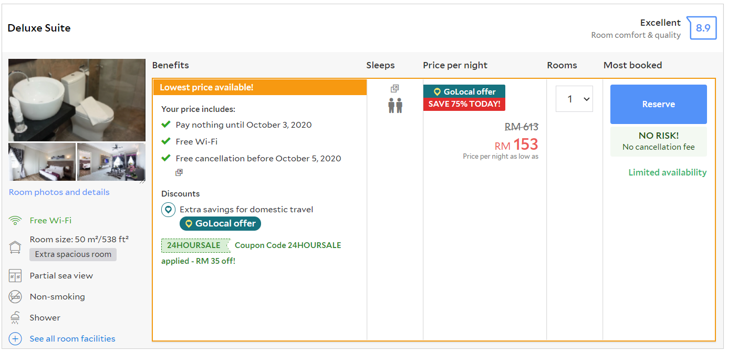Screen dimensions: 738x361
Task: Click the Reserve button
Action: [x=658, y=104]
